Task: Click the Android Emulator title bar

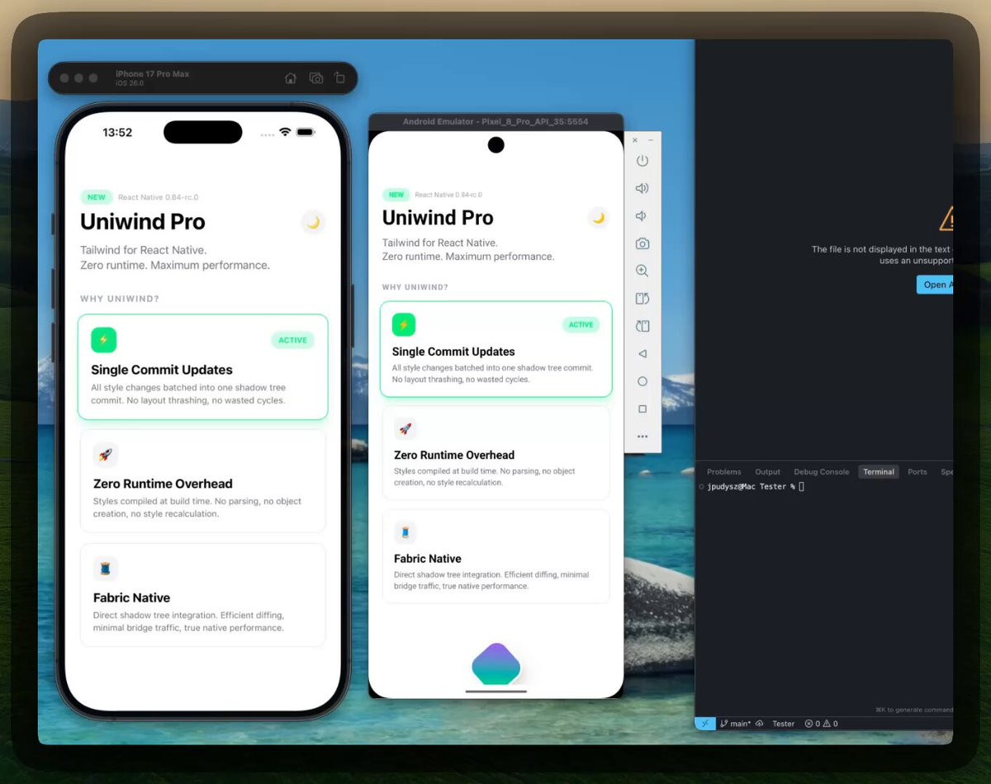Action: (x=495, y=121)
